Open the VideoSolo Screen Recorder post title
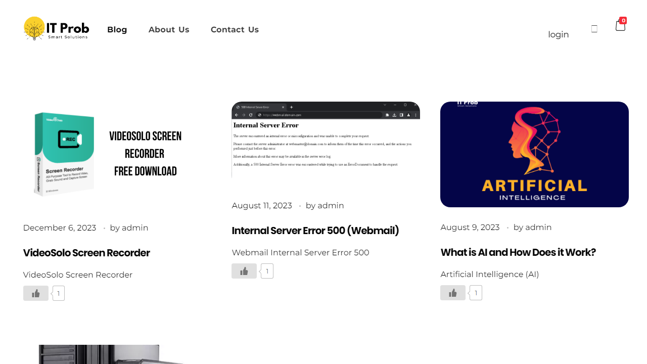Viewport: 647px width, 364px height. point(86,253)
